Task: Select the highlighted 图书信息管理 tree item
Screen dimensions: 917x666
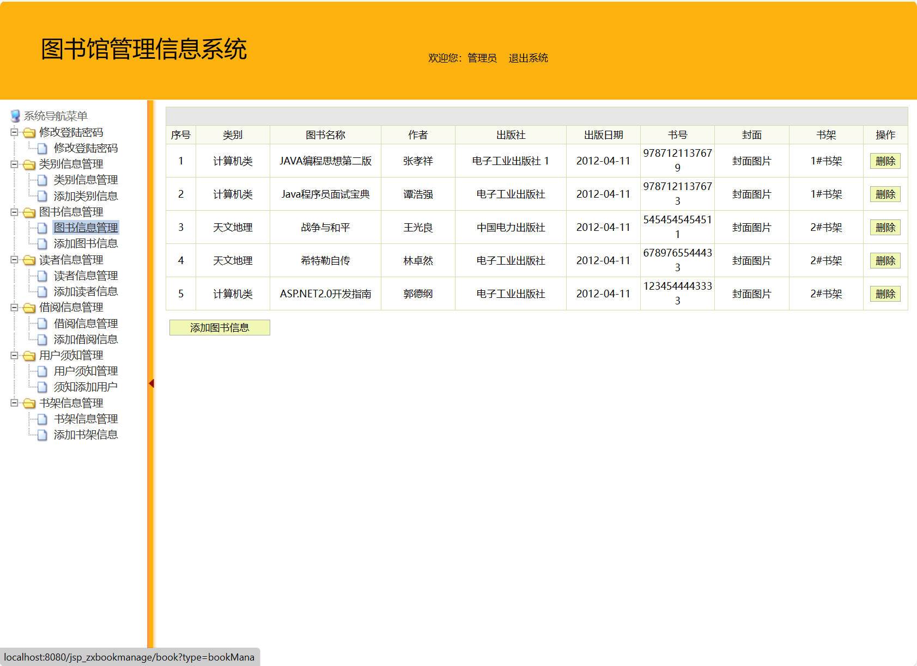Action: [84, 228]
